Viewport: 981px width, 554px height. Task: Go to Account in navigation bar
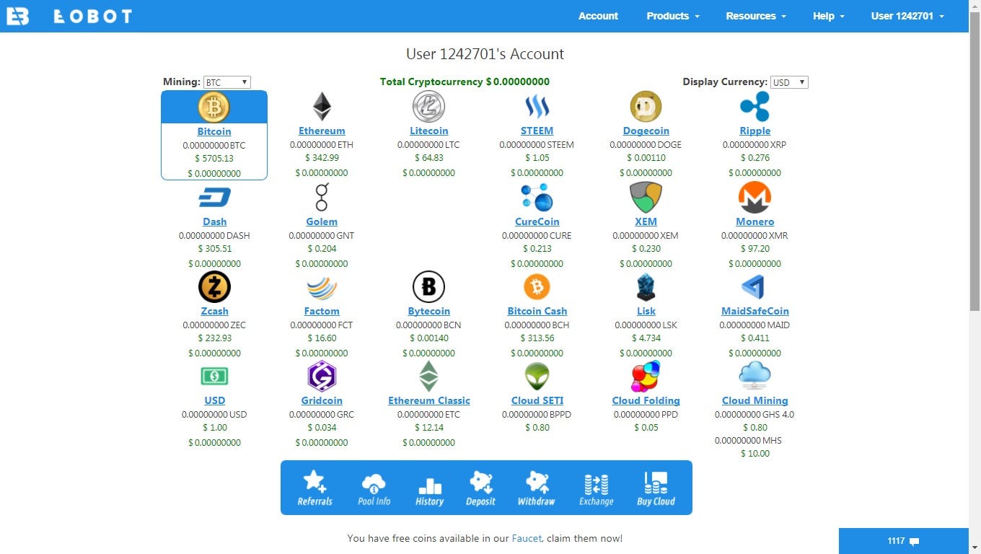point(598,16)
